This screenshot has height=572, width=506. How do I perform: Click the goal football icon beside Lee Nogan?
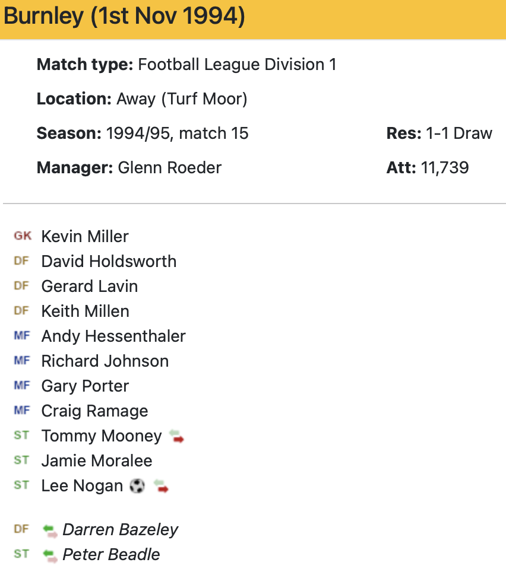137,486
